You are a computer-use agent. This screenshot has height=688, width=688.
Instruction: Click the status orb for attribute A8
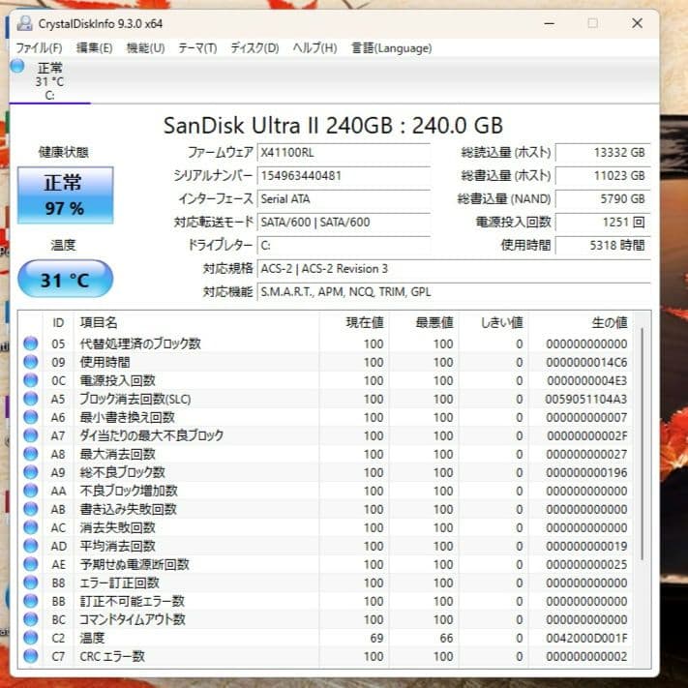31,454
